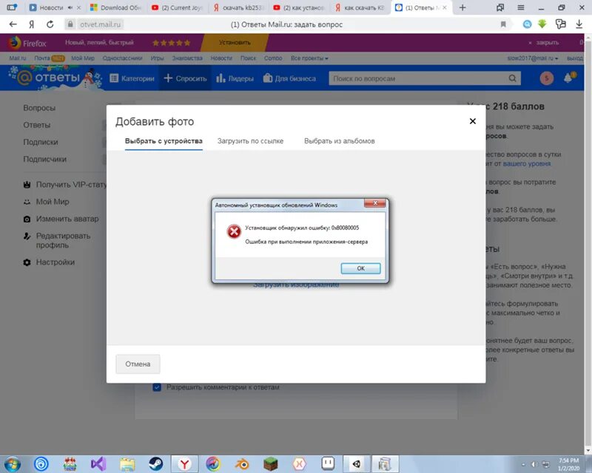Switch to Yandex Browser in the taskbar
This screenshot has width=592, height=473.
pyautogui.click(x=184, y=464)
